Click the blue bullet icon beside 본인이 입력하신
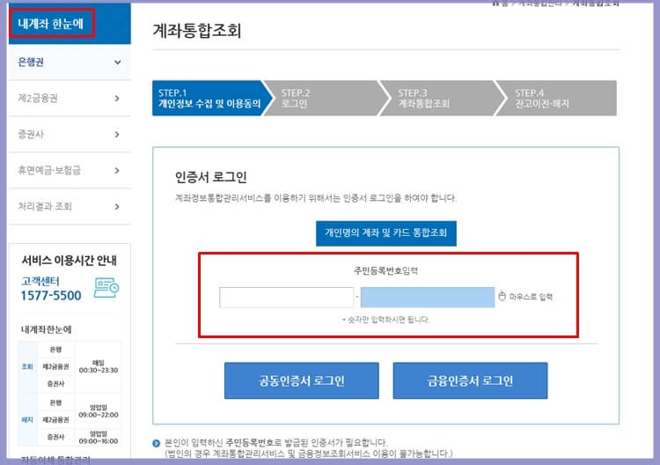Image resolution: width=660 pixels, height=465 pixels. [x=156, y=443]
